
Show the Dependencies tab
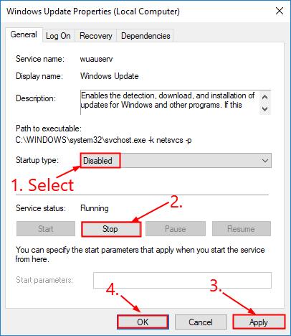tap(145, 36)
